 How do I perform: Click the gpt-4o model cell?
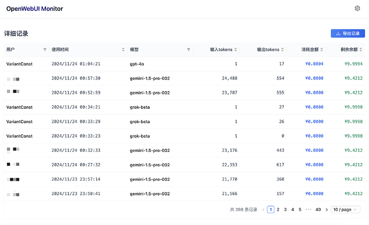137,64
